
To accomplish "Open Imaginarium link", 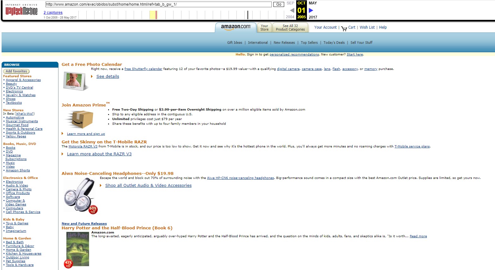I will point(16,231).
